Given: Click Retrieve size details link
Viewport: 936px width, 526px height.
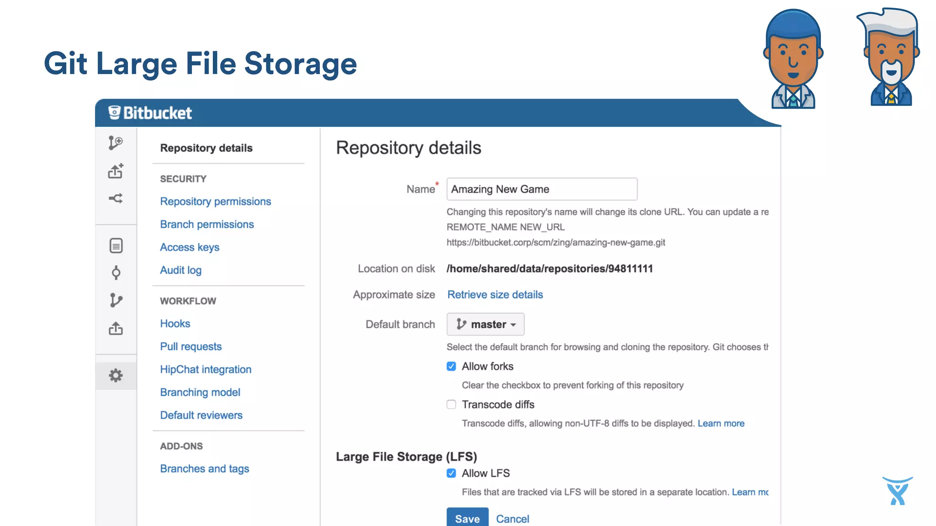Looking at the screenshot, I should [x=495, y=295].
